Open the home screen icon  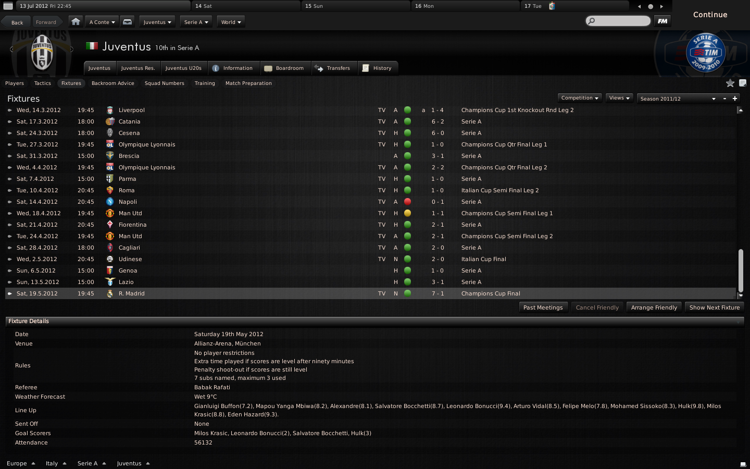pos(76,22)
